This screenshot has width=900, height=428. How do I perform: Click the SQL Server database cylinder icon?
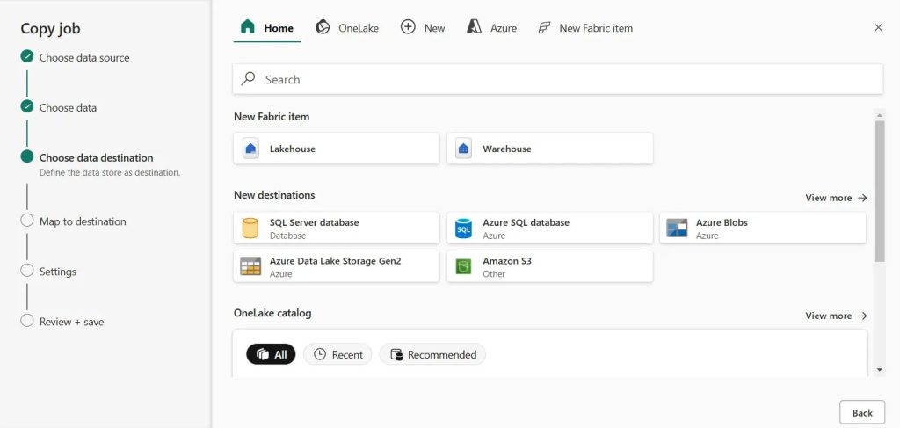pyautogui.click(x=250, y=228)
